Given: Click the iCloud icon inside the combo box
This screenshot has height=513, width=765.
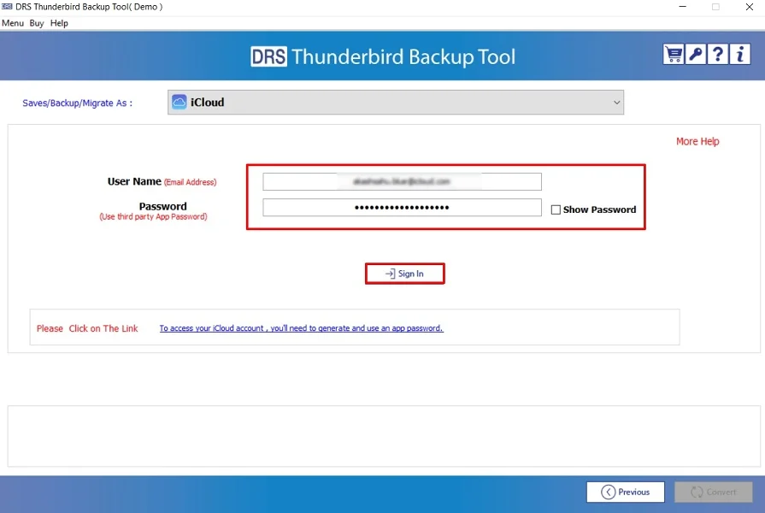Looking at the screenshot, I should click(x=179, y=102).
